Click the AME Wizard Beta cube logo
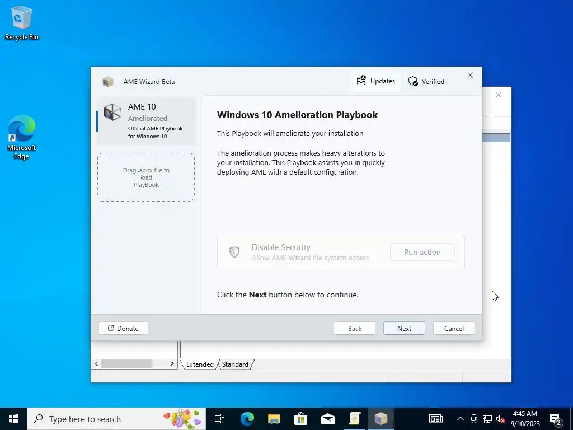The width and height of the screenshot is (573, 430). pos(108,82)
